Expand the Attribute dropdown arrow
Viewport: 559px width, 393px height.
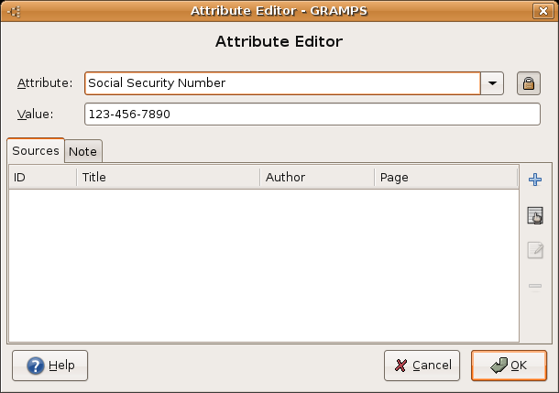click(494, 83)
